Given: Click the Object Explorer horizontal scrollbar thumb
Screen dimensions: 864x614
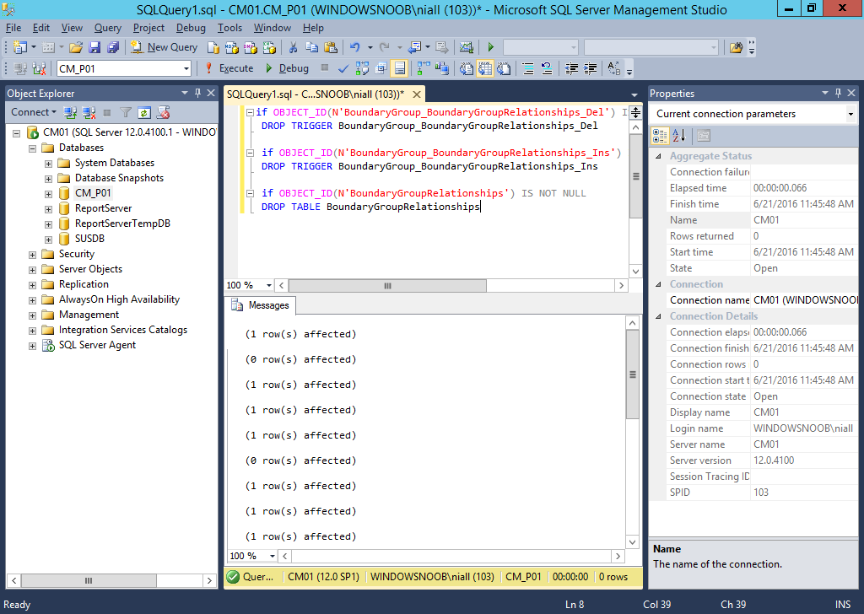Looking at the screenshot, I should pyautogui.click(x=88, y=580).
